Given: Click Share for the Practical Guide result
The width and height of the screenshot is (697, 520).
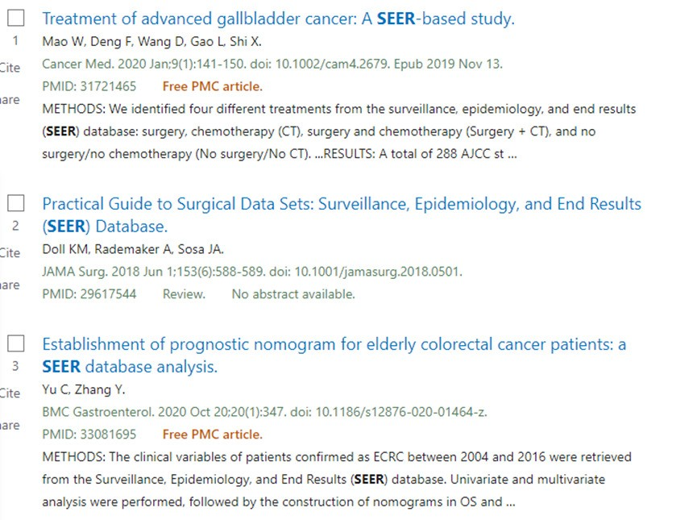Looking at the screenshot, I should (10, 285).
